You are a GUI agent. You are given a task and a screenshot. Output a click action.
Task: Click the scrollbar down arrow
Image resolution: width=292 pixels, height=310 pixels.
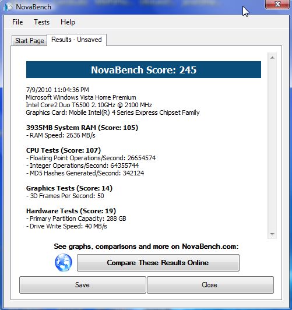[x=272, y=234]
